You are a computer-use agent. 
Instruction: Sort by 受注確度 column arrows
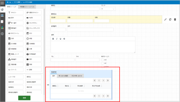(84, 86)
